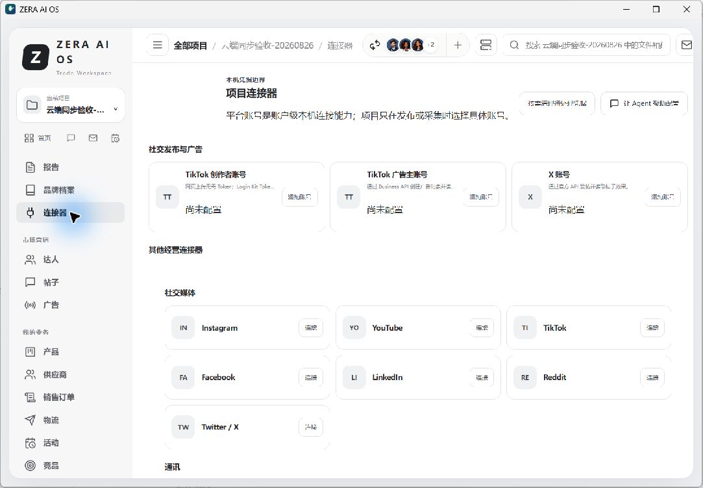
Task: Select 连接器 in the sidebar
Action: click(x=70, y=212)
